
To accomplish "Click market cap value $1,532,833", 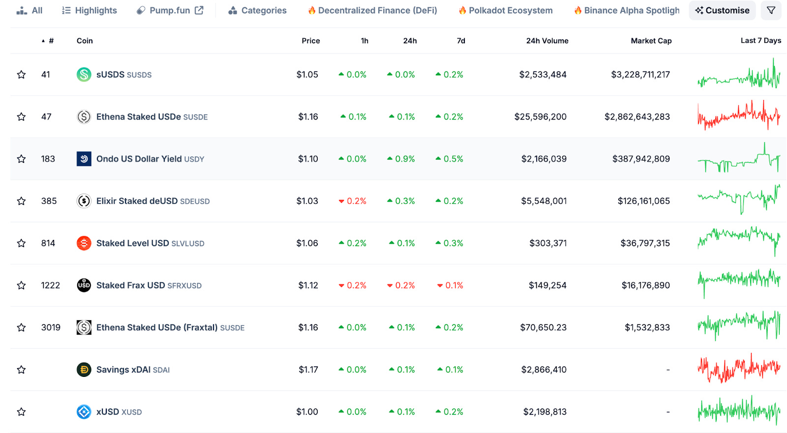I will (x=647, y=328).
